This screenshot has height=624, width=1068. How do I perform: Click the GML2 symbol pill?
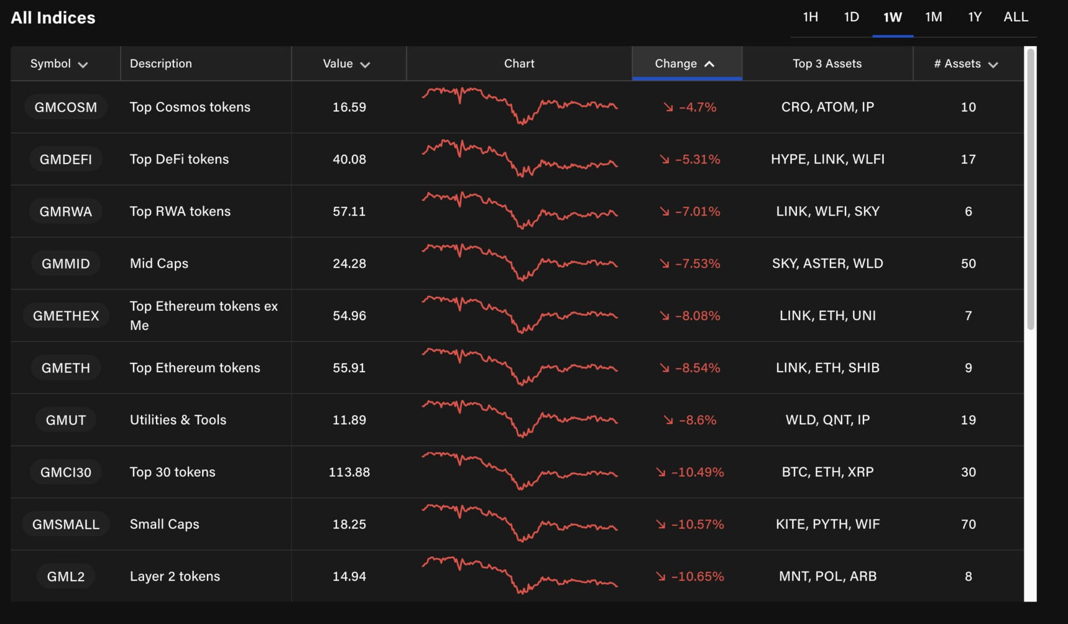point(65,576)
